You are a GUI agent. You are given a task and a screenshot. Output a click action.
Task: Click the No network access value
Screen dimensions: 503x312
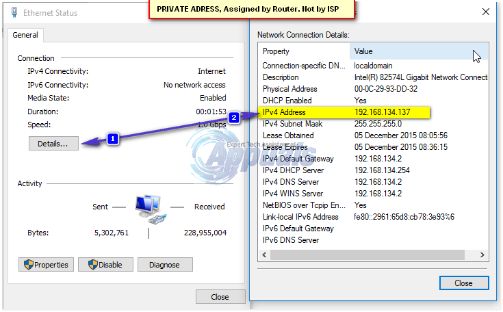(194, 85)
